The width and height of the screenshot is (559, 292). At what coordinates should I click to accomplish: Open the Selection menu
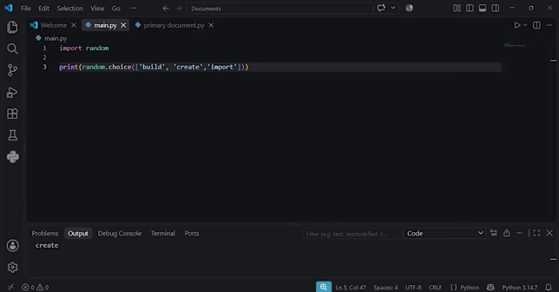[x=70, y=8]
